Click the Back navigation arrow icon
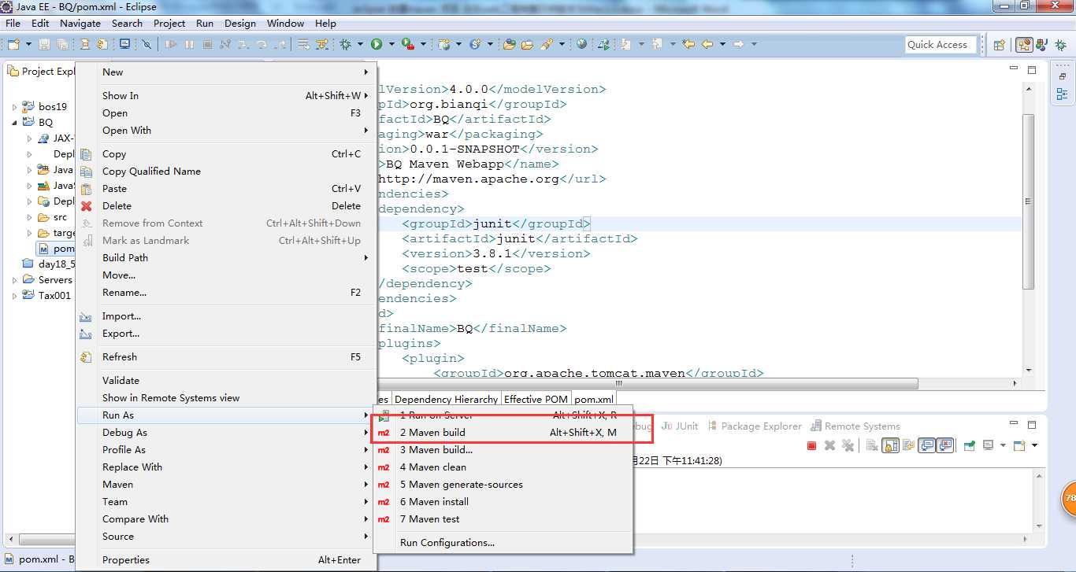 pyautogui.click(x=707, y=44)
